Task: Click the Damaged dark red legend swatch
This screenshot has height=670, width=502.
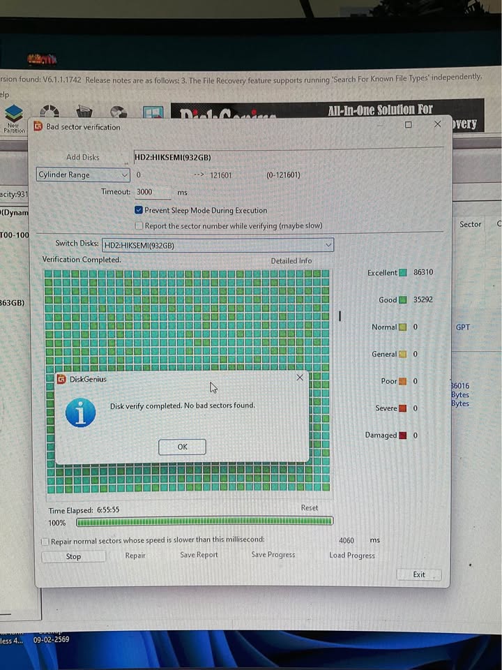Action: tap(403, 435)
